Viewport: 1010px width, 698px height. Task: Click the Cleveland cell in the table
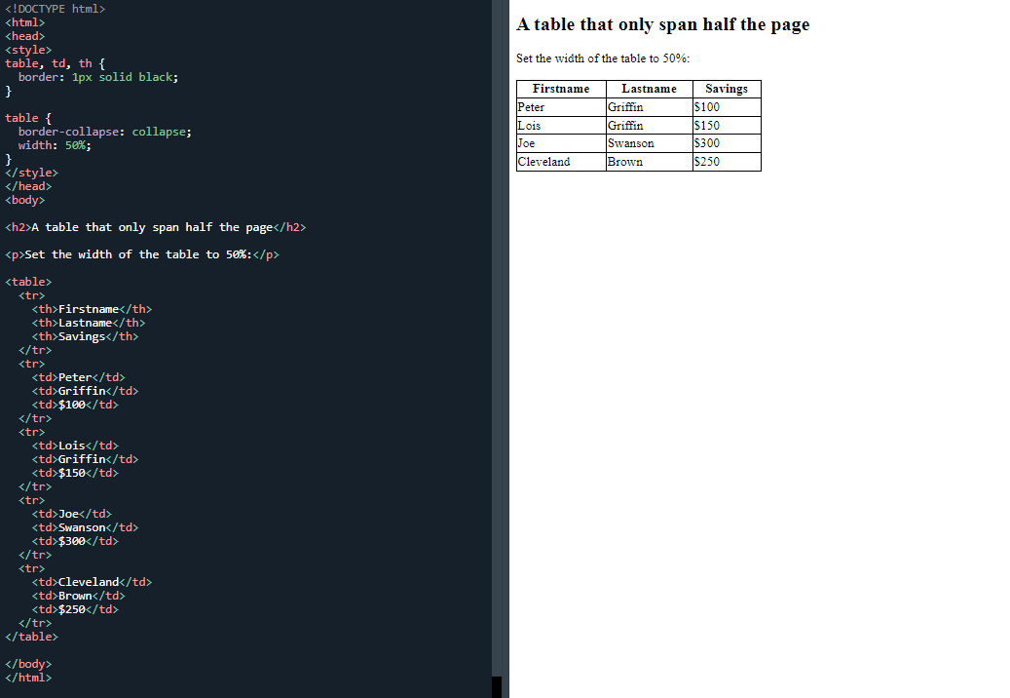coord(543,162)
